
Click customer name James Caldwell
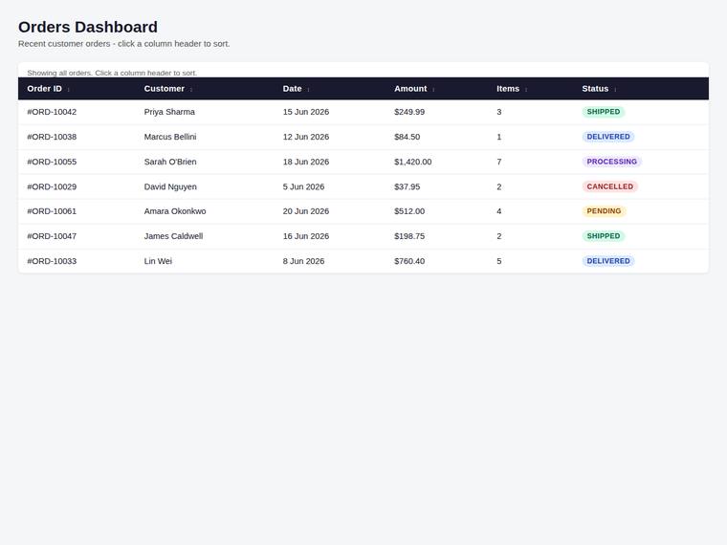point(173,236)
